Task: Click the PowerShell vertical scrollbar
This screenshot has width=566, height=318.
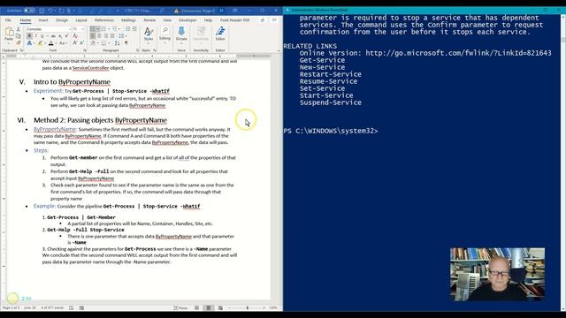Action: (x=563, y=163)
